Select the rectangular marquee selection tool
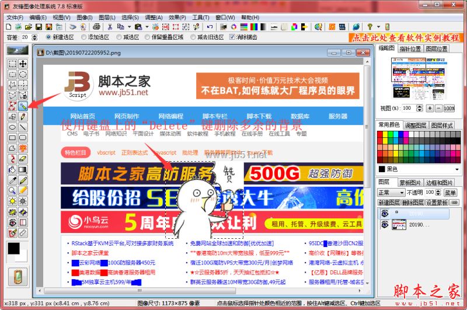The height and width of the screenshot is (310, 467). (x=12, y=64)
